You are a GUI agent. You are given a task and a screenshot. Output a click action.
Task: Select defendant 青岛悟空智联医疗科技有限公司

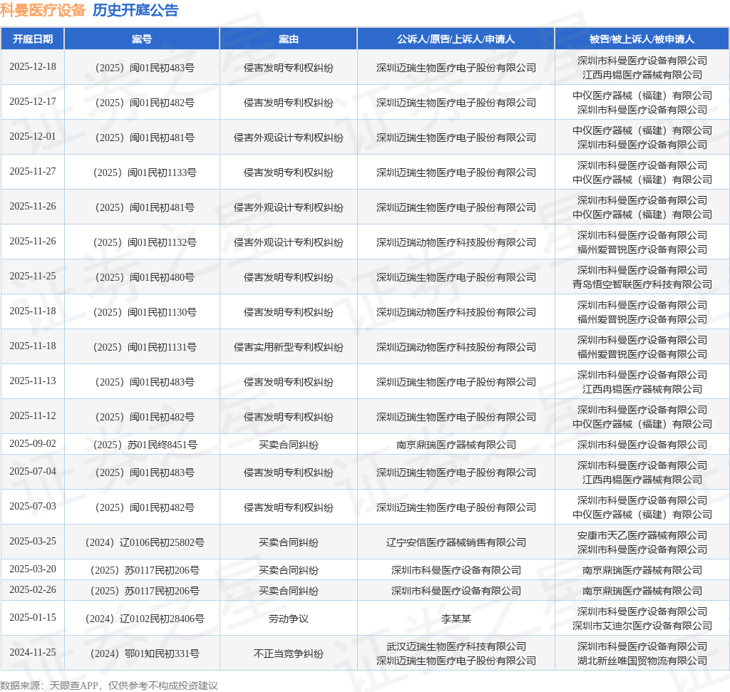pyautogui.click(x=642, y=284)
